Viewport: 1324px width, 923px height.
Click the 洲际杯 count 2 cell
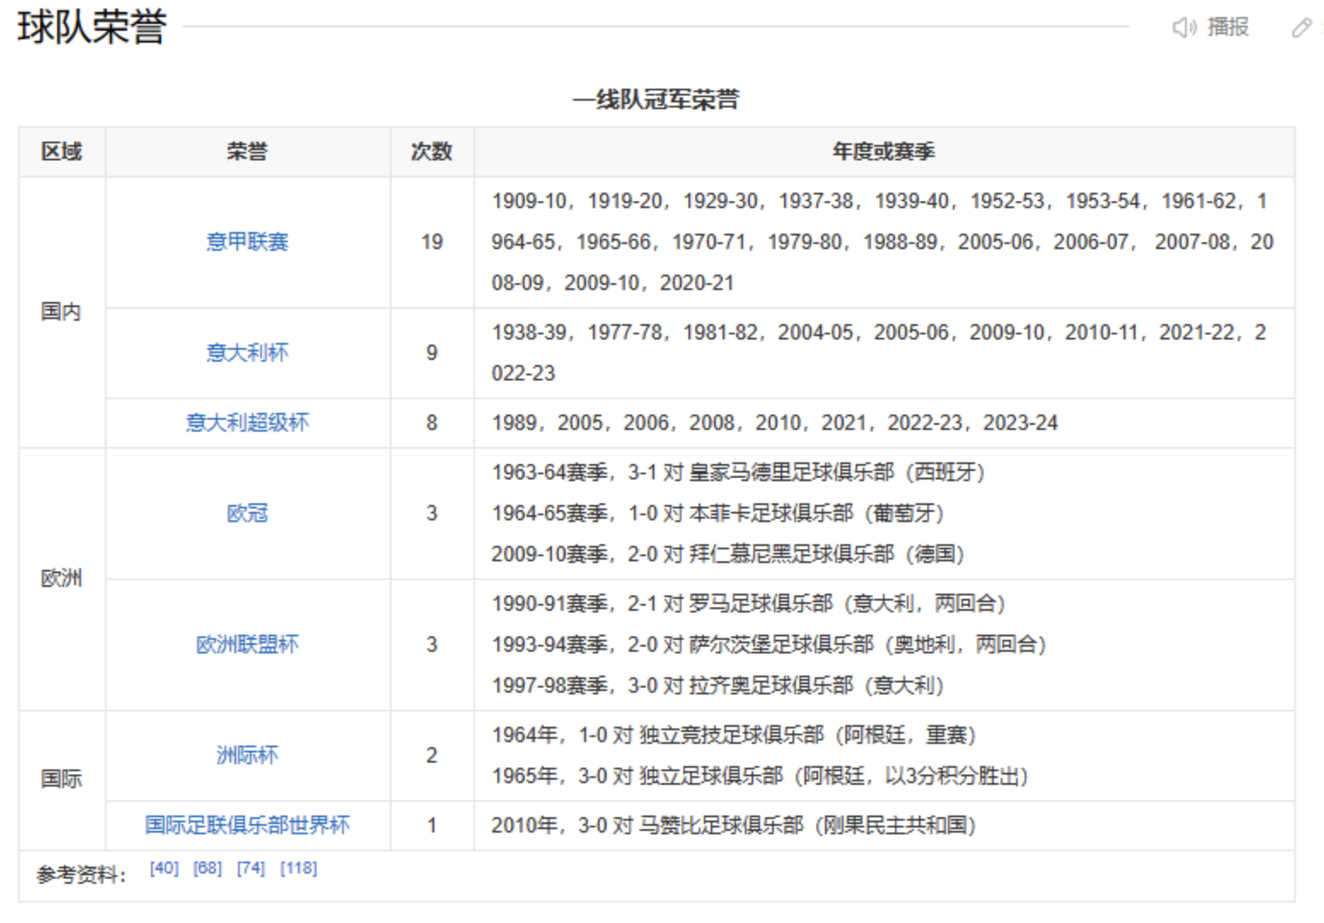[x=432, y=756]
